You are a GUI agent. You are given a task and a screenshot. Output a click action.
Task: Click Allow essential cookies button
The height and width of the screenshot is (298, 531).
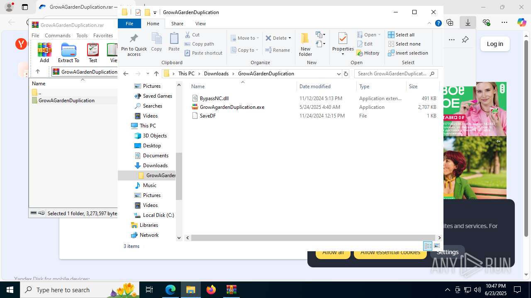pyautogui.click(x=390, y=252)
